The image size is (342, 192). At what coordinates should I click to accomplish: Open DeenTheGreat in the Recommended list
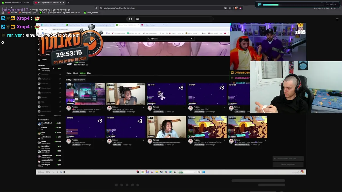(x=49, y=123)
